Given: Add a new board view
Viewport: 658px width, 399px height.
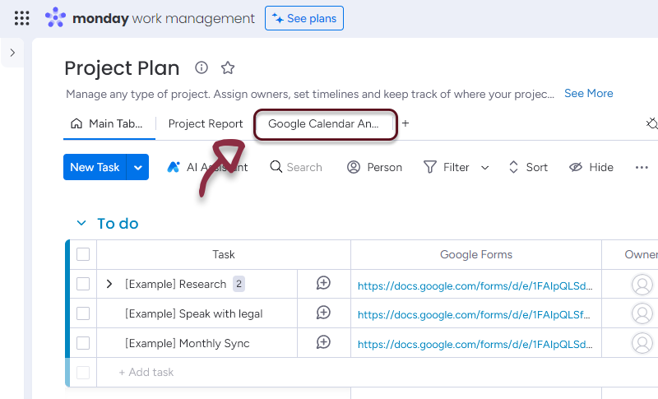Looking at the screenshot, I should point(405,123).
